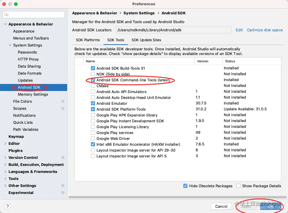Open Menus and Toolbars settings
This screenshot has height=213, width=288.
click(x=31, y=38)
